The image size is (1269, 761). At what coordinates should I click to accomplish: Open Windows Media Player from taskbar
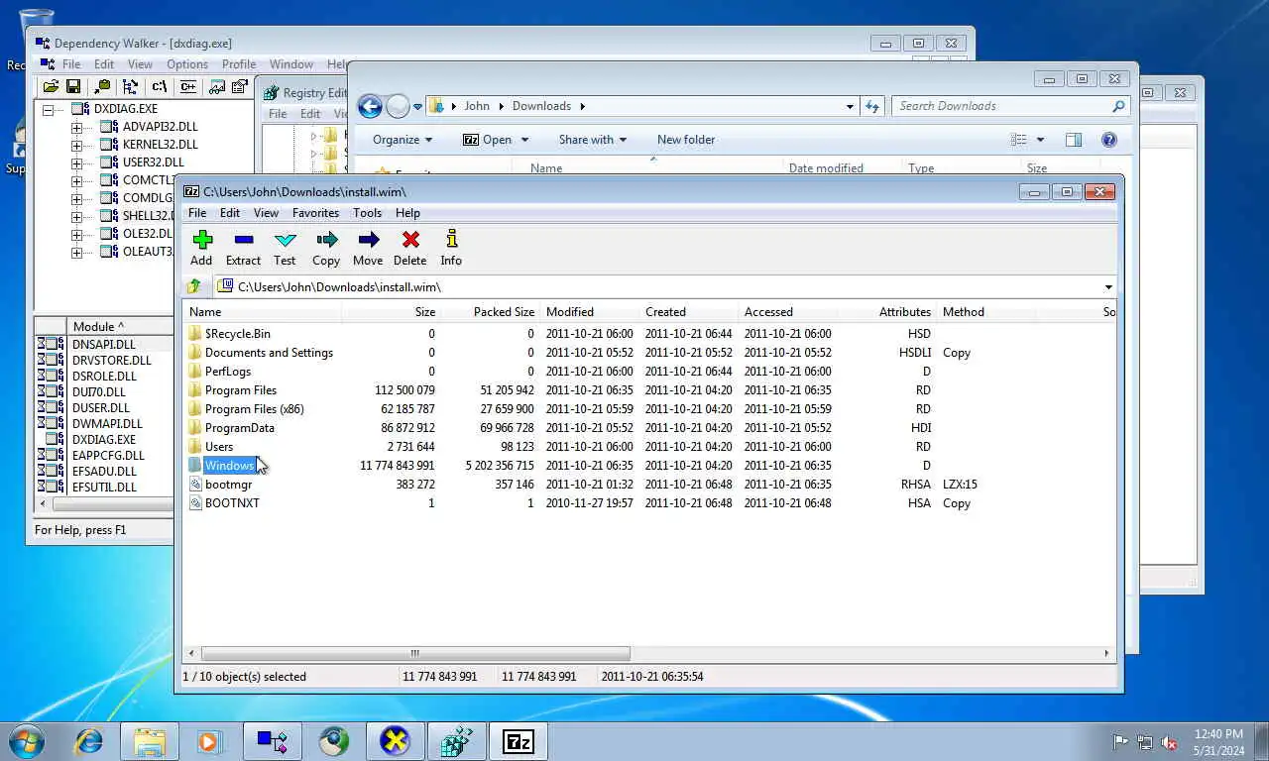tap(208, 741)
